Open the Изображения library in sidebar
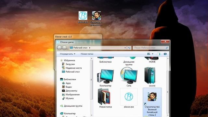The height and width of the screenshot is (117, 208). tap(72, 95)
